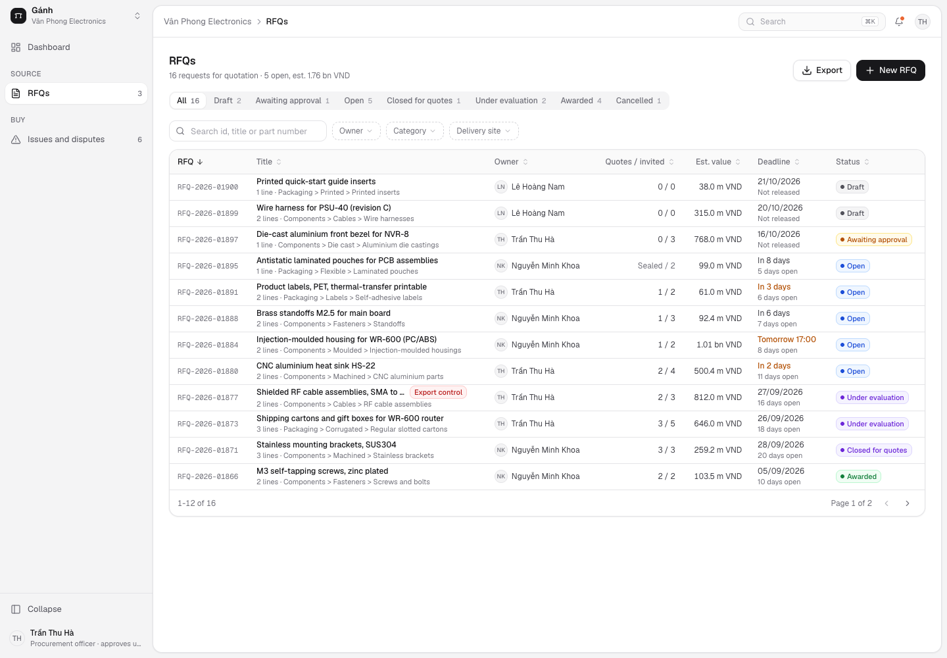Switch to the Under evaluation tab

point(511,101)
